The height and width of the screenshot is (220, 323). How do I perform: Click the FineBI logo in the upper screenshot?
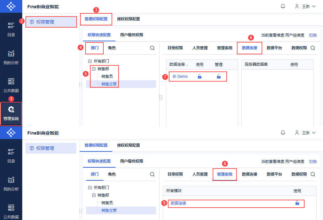click(11, 6)
